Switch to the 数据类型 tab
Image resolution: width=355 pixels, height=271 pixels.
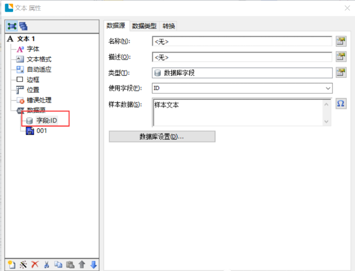(144, 26)
